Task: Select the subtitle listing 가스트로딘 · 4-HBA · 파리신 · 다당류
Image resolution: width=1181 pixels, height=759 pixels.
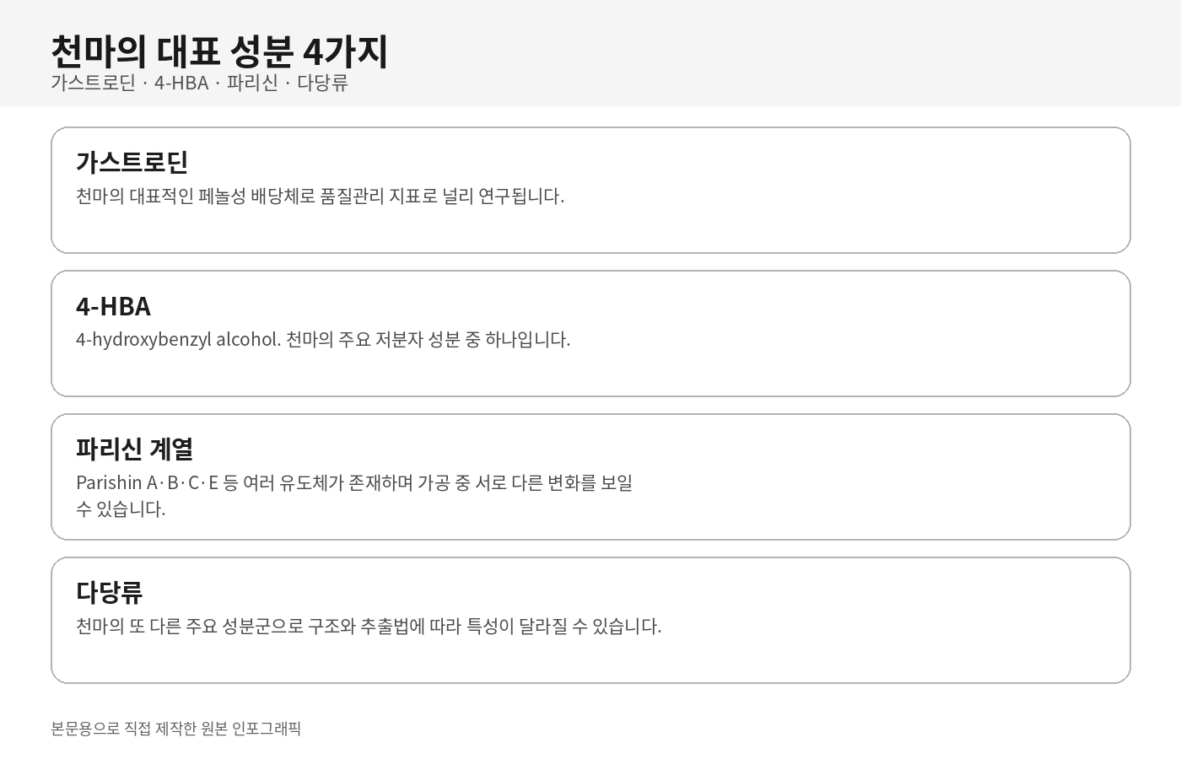Action: [199, 83]
